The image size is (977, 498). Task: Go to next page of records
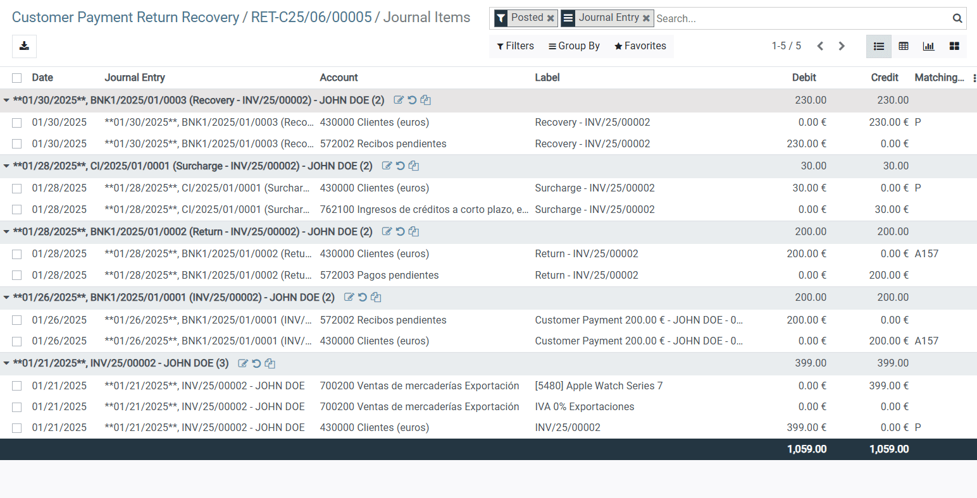pyautogui.click(x=842, y=46)
